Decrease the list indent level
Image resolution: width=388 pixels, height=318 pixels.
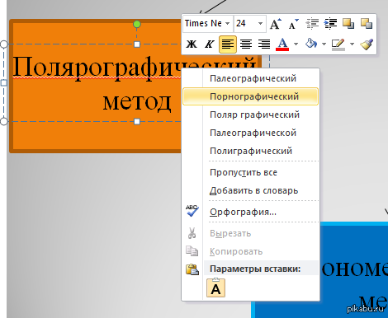pos(312,24)
